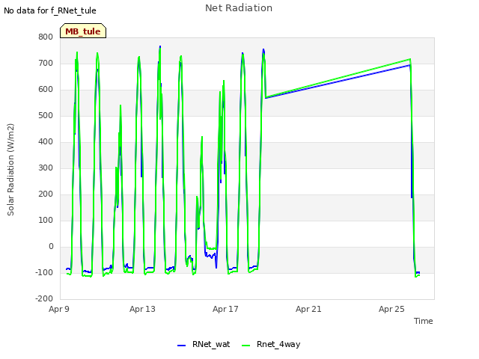Click the -200 y-axis tick label
Screen dimensions: 479x359
click(44, 299)
